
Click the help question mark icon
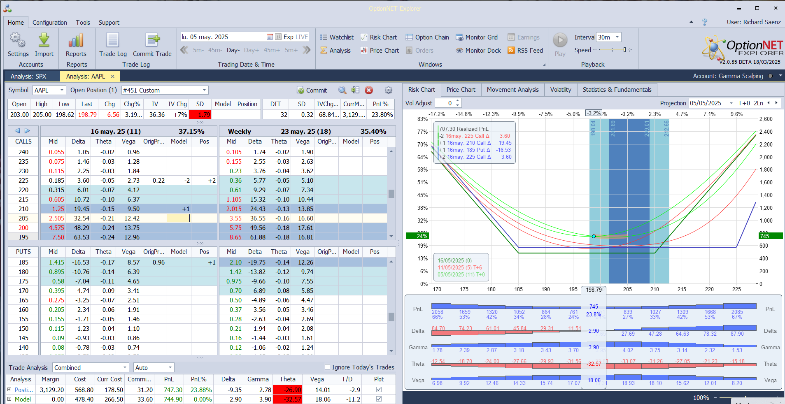point(705,22)
